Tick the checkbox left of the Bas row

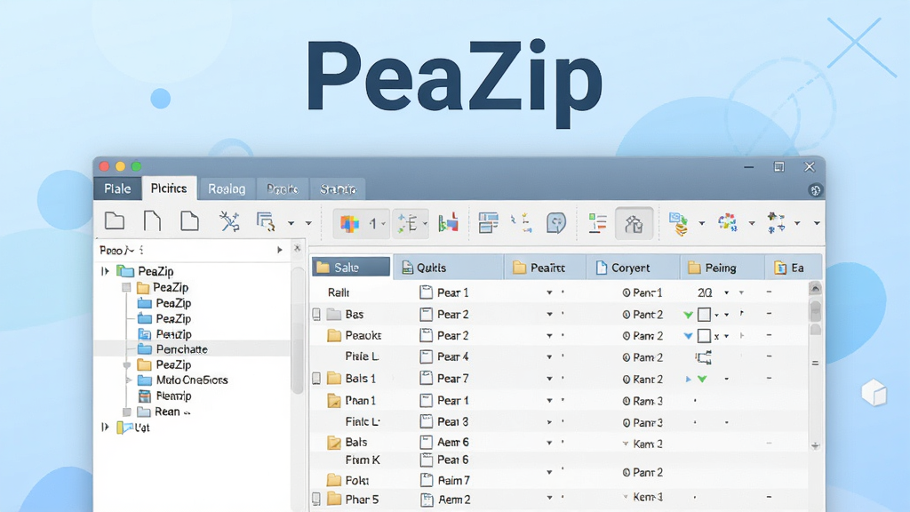coord(316,315)
